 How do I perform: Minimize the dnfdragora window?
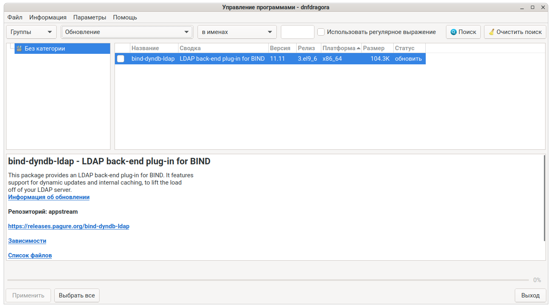[522, 7]
